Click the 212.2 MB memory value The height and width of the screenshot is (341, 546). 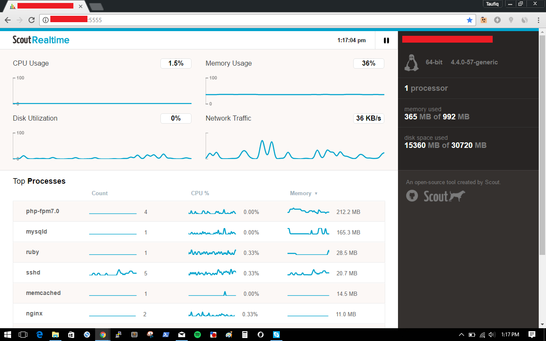(x=348, y=212)
